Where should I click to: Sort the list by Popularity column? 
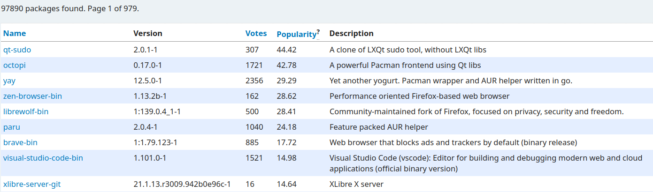tap(296, 34)
